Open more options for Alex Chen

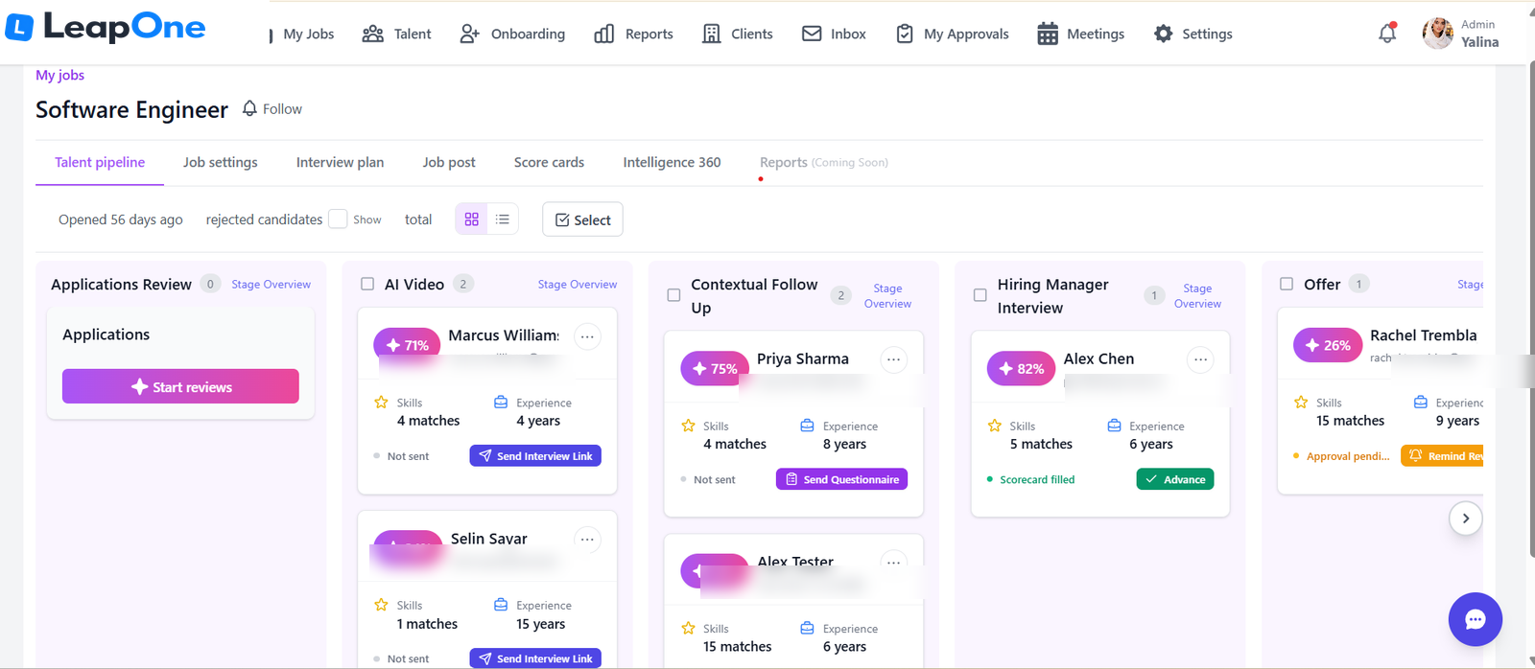1200,359
